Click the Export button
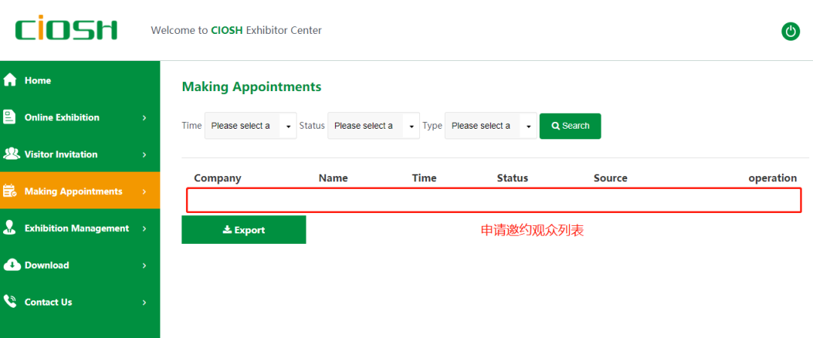The image size is (813, 338). coord(244,230)
